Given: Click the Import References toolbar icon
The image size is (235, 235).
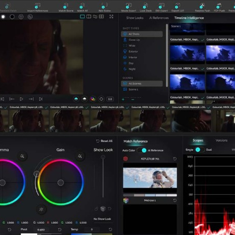Looking at the screenshot, I should 37,6.
